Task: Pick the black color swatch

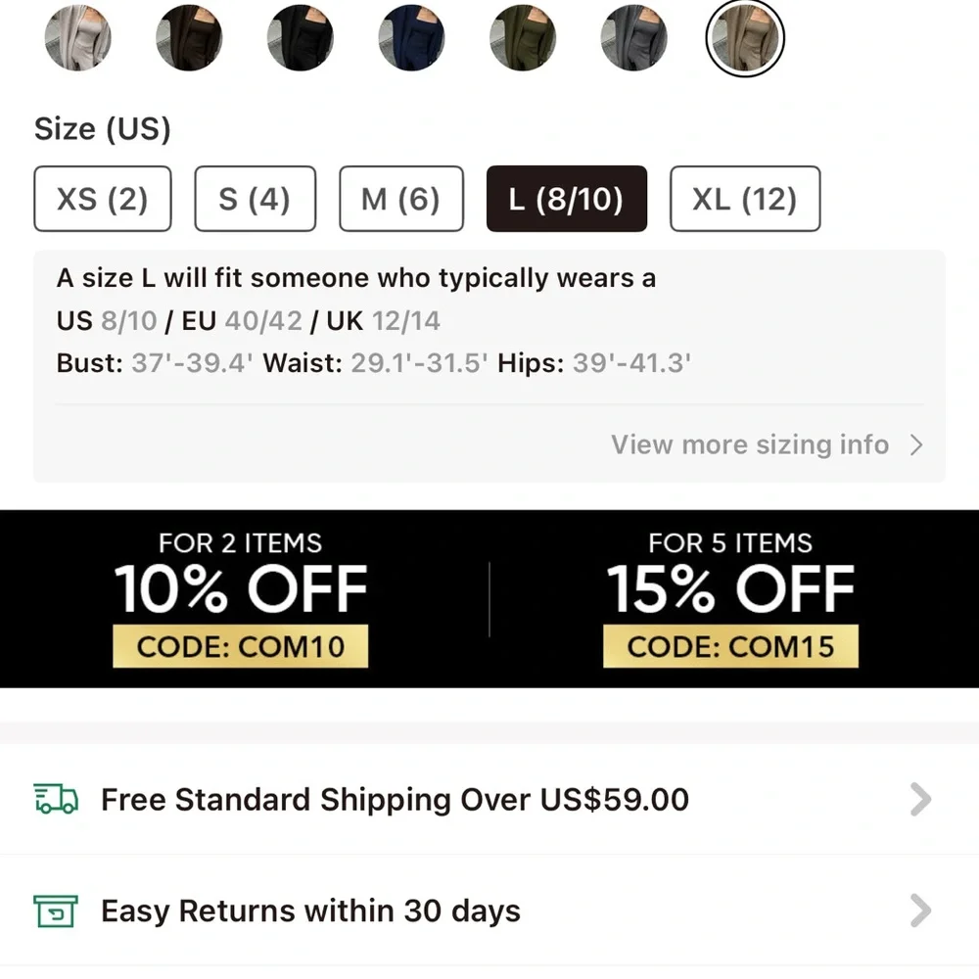Action: [301, 38]
